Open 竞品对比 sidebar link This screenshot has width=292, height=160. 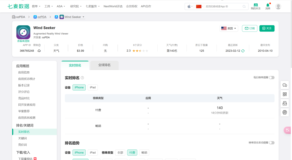click(x=24, y=98)
